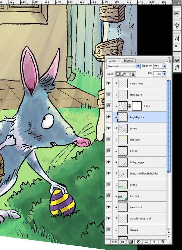Viewport: 182px width, 250px height.
Task: Click the lines layer mask thumbnail
Action: [x=137, y=106]
